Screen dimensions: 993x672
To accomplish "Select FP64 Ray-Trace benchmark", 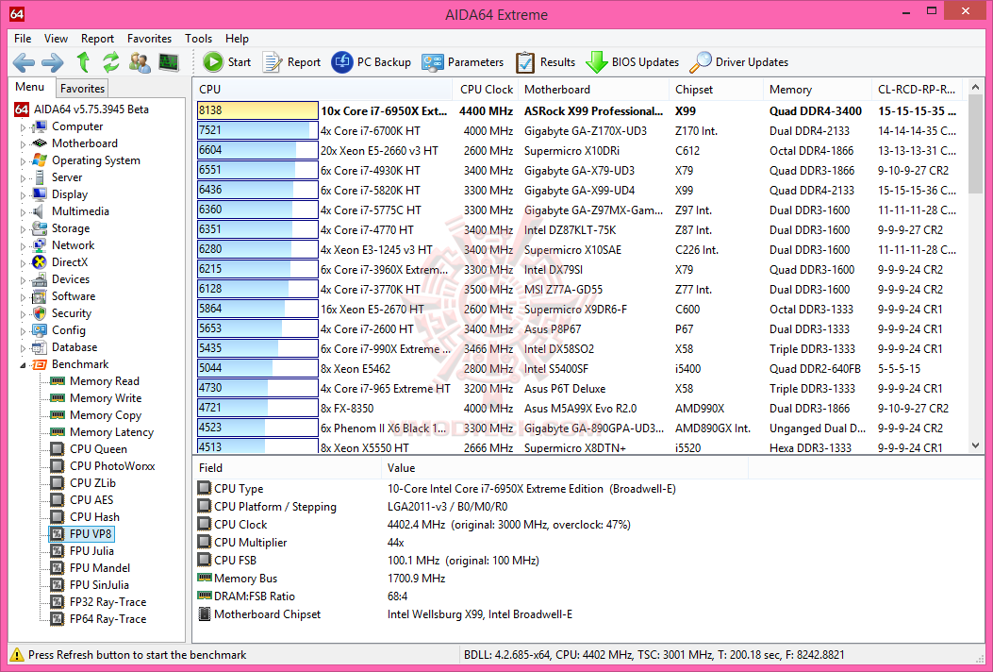I will point(108,619).
